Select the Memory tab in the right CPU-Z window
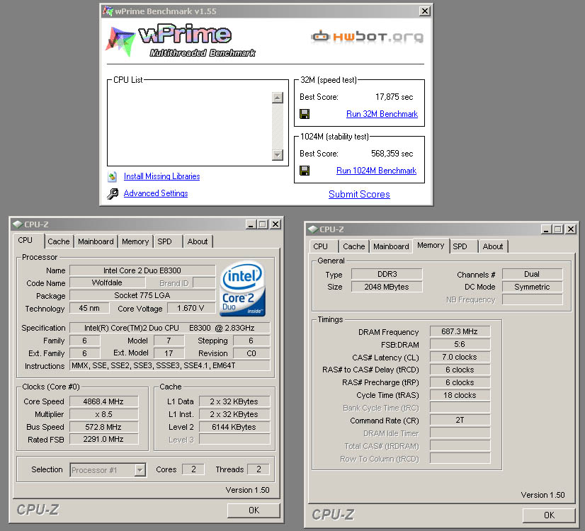The height and width of the screenshot is (531, 585). click(x=431, y=246)
